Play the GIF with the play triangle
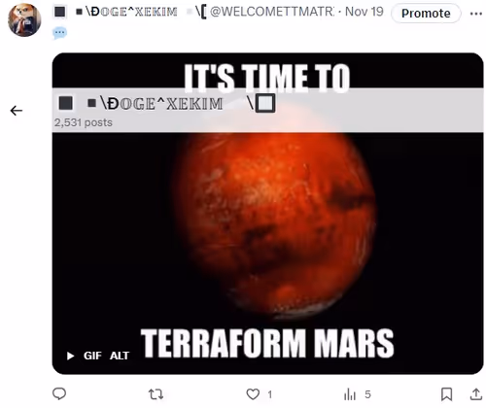 70,356
